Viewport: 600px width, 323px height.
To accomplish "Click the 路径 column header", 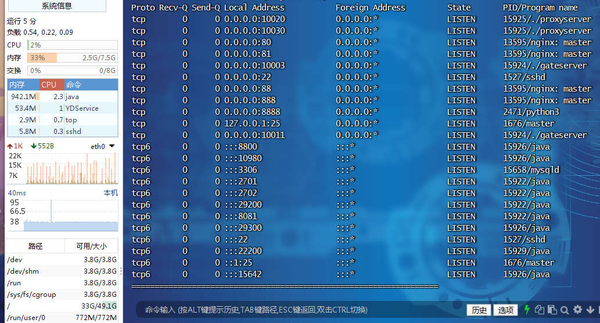I will 35,246.
